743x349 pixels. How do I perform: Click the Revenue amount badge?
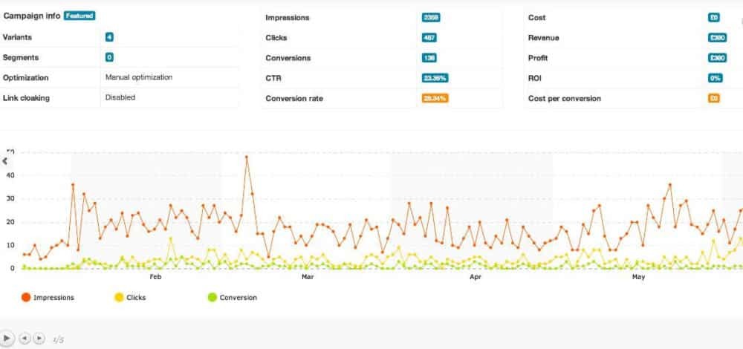(x=717, y=38)
